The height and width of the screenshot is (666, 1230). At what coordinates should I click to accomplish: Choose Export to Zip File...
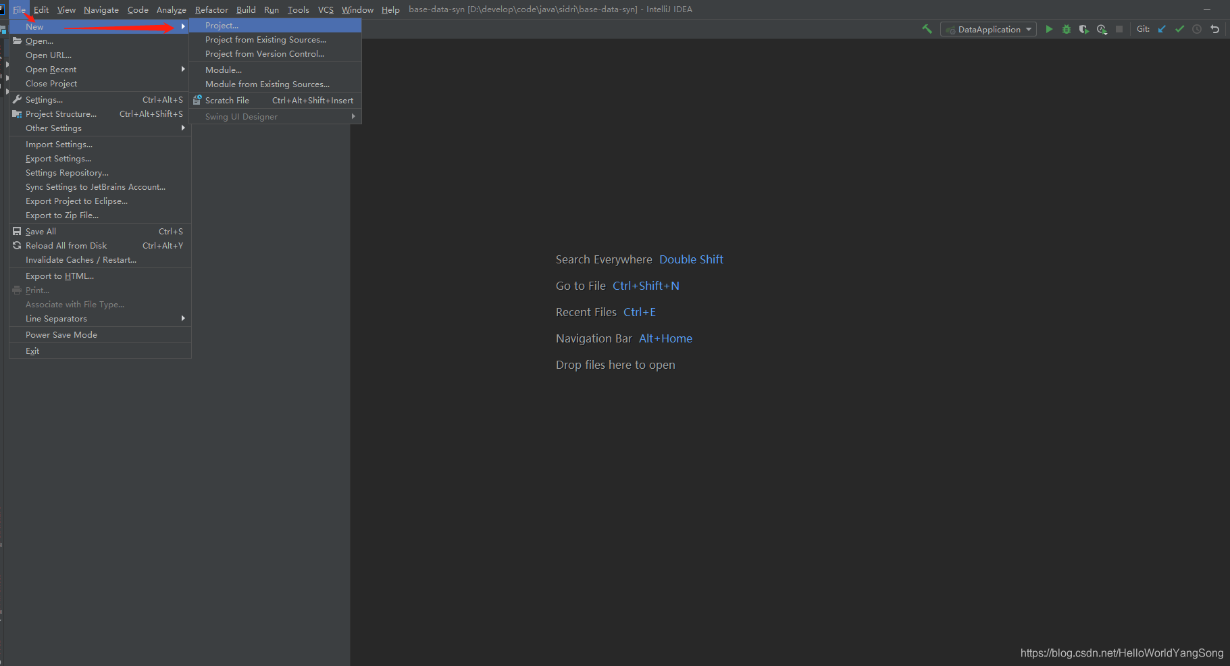click(x=100, y=215)
